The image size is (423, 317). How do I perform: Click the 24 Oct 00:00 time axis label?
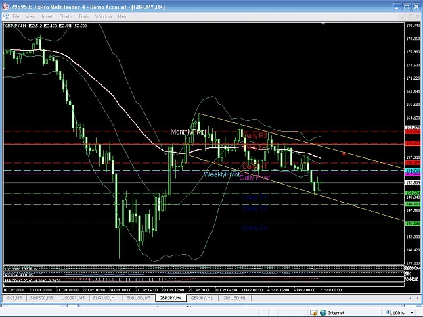click(x=120, y=290)
